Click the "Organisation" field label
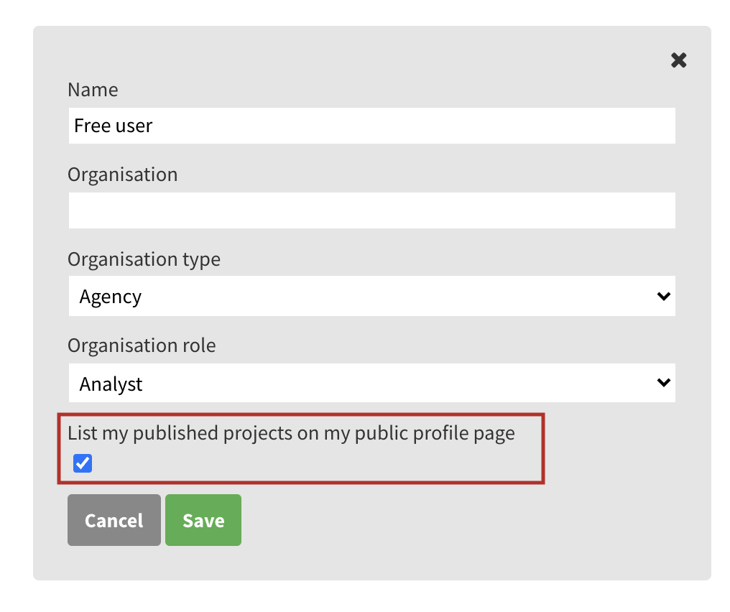The width and height of the screenshot is (730, 612). (x=122, y=175)
